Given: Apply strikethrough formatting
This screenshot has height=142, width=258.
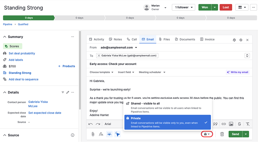Looking at the screenshot, I should point(239,124).
